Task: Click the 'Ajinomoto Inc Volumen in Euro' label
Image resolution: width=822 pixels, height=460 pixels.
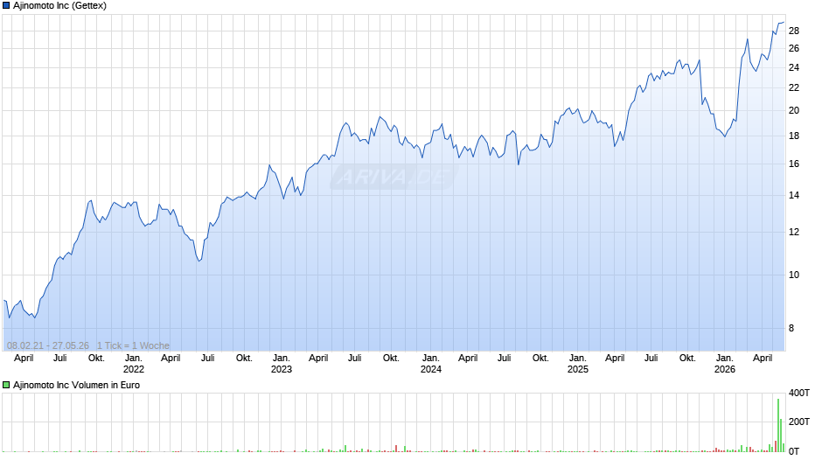Action: [77, 385]
